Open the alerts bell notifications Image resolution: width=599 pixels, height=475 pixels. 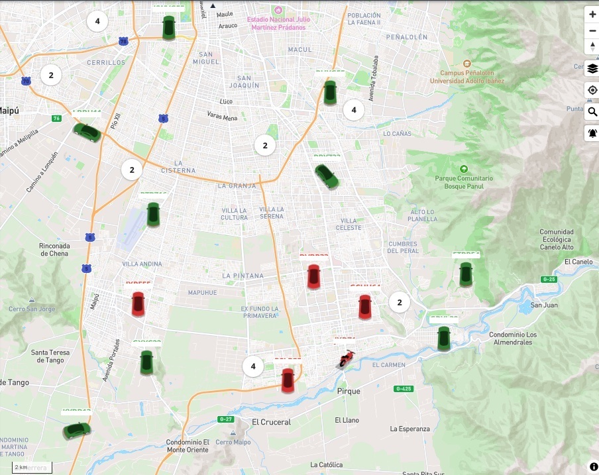pyautogui.click(x=592, y=134)
